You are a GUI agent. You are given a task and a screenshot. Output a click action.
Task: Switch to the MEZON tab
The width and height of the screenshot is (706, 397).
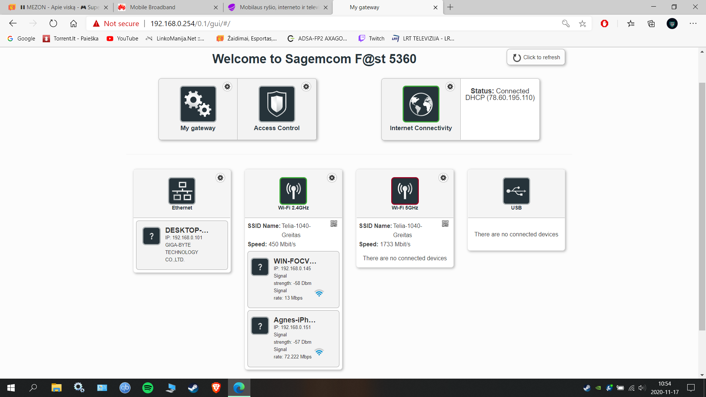tap(59, 7)
